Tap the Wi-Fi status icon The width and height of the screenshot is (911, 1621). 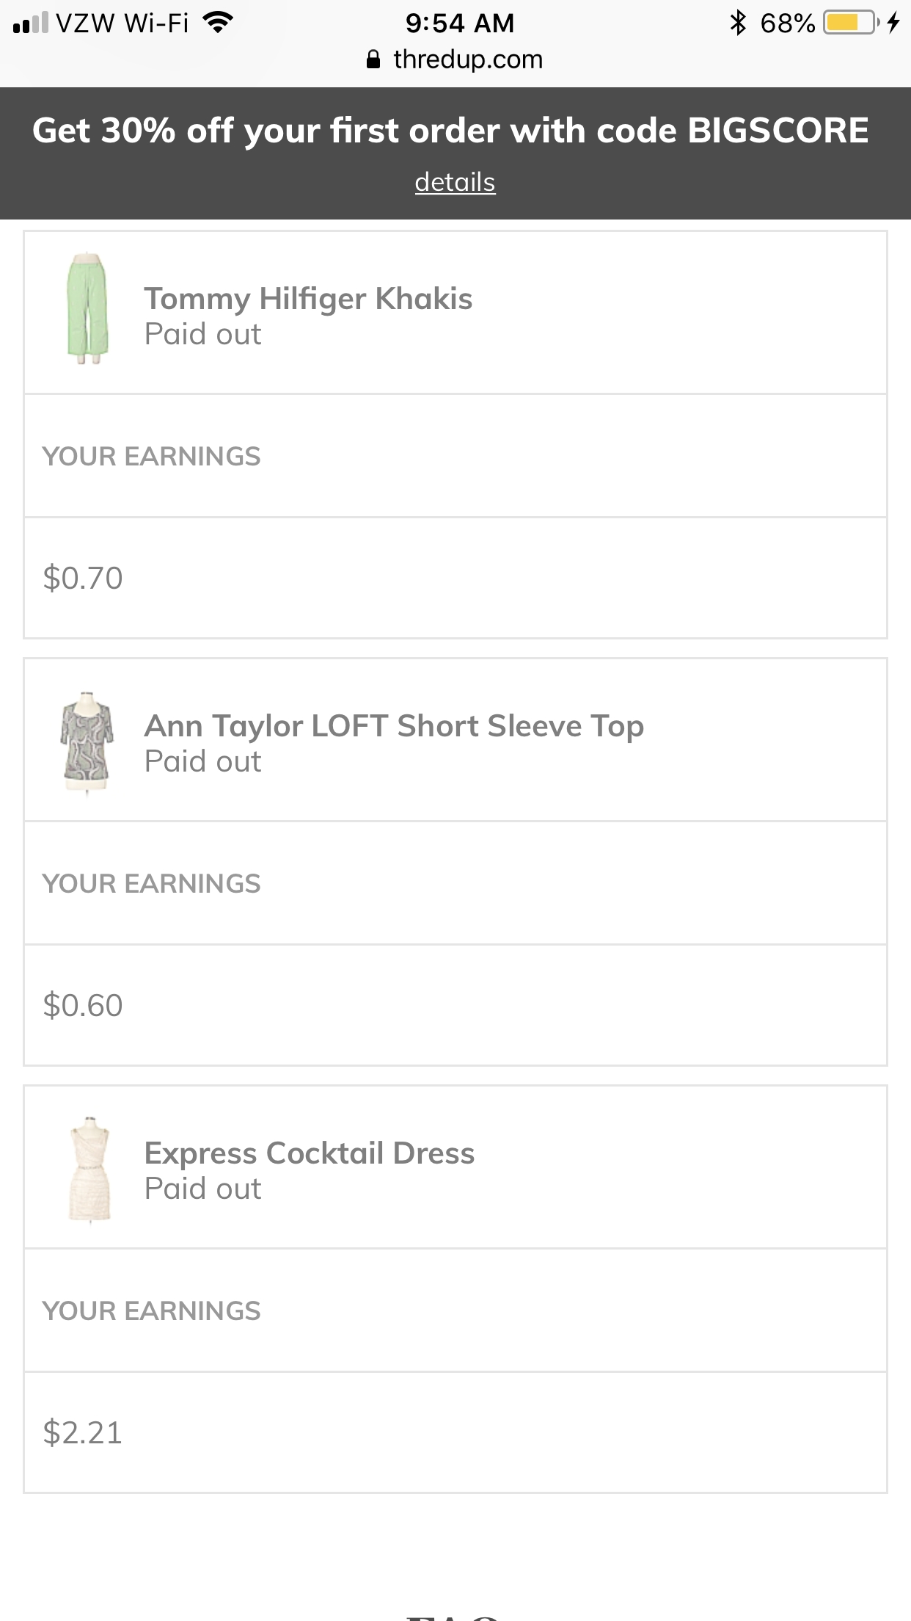[217, 23]
